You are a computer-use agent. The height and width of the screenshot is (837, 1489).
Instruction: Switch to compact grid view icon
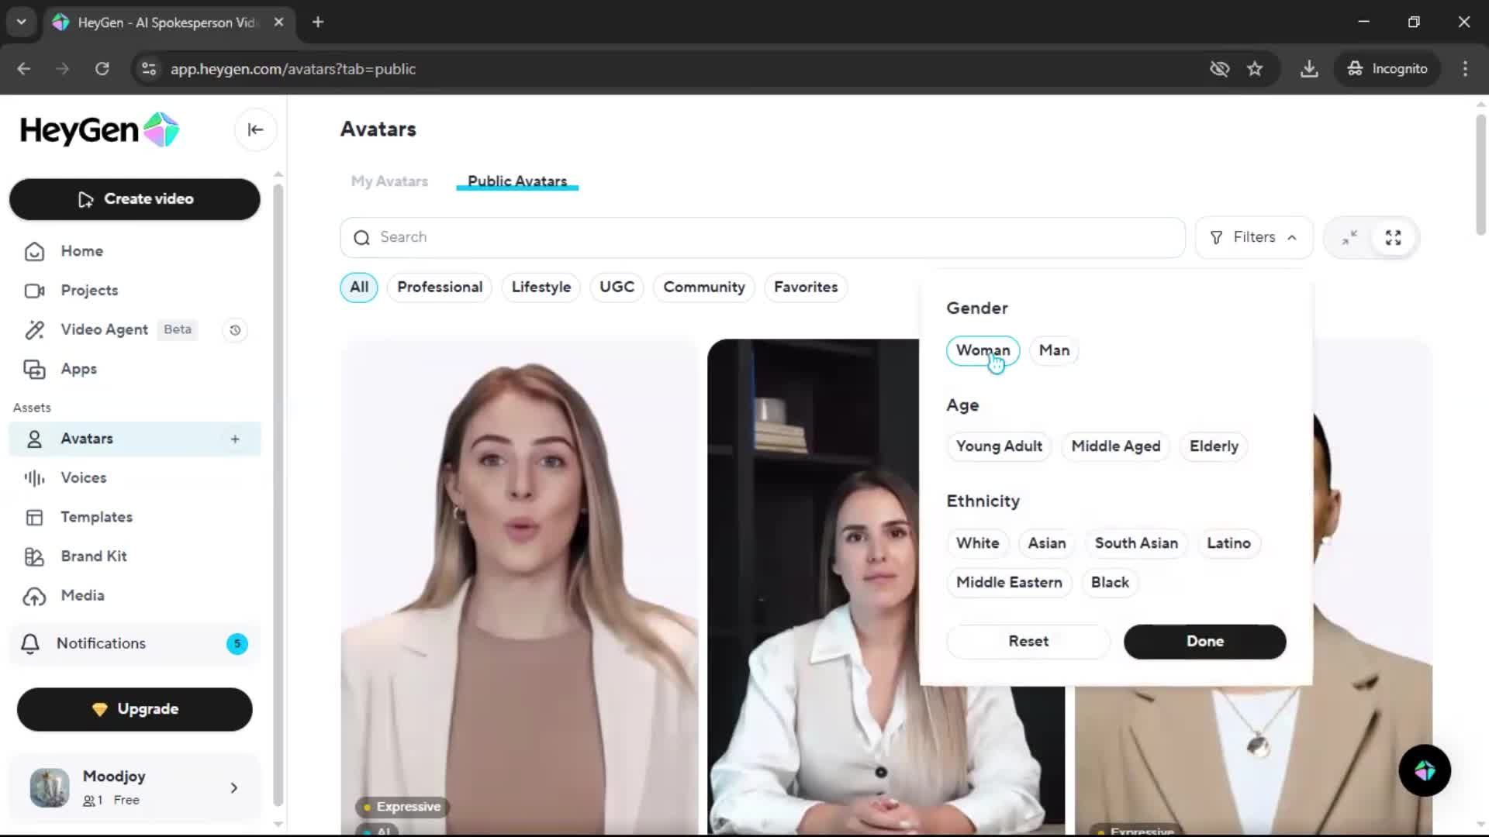pos(1349,237)
